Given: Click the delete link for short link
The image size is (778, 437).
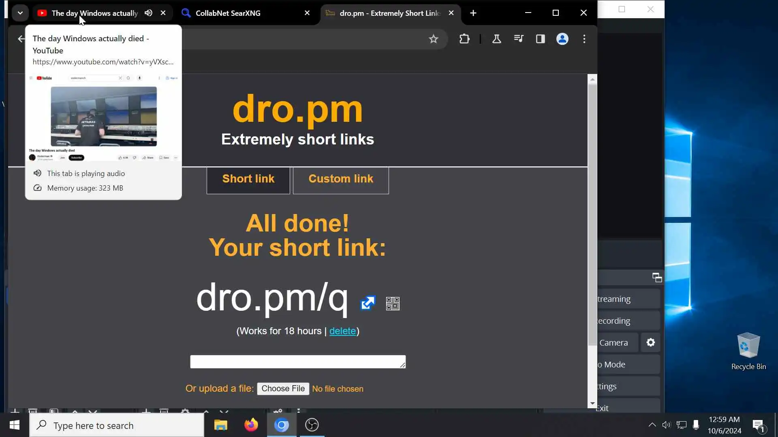Looking at the screenshot, I should 342,331.
